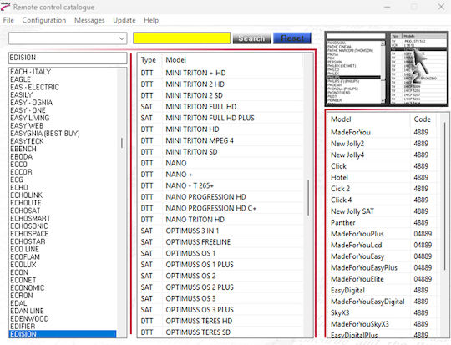The width and height of the screenshot is (451, 345).
Task: Click the Search button
Action: (x=251, y=38)
